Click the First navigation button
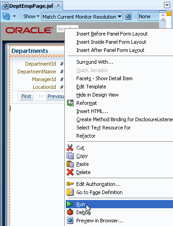173x226 pixels. pos(26,96)
